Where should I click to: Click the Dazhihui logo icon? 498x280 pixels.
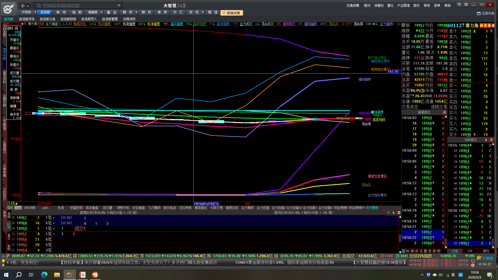tap(9, 9)
